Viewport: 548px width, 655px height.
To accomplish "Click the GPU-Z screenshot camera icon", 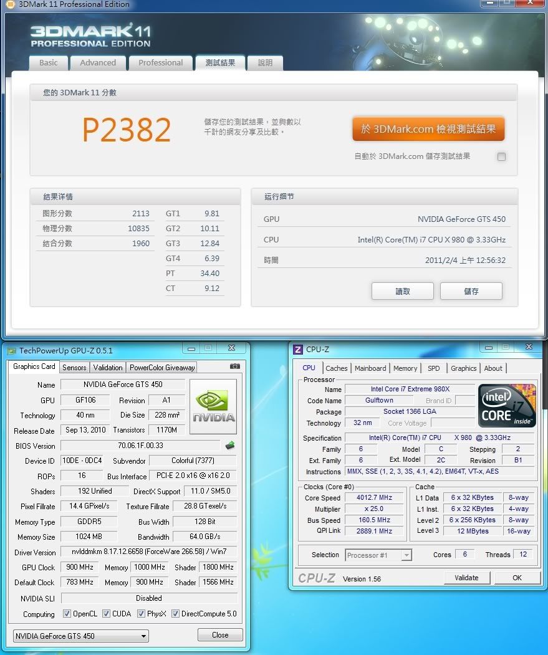I will [x=235, y=366].
